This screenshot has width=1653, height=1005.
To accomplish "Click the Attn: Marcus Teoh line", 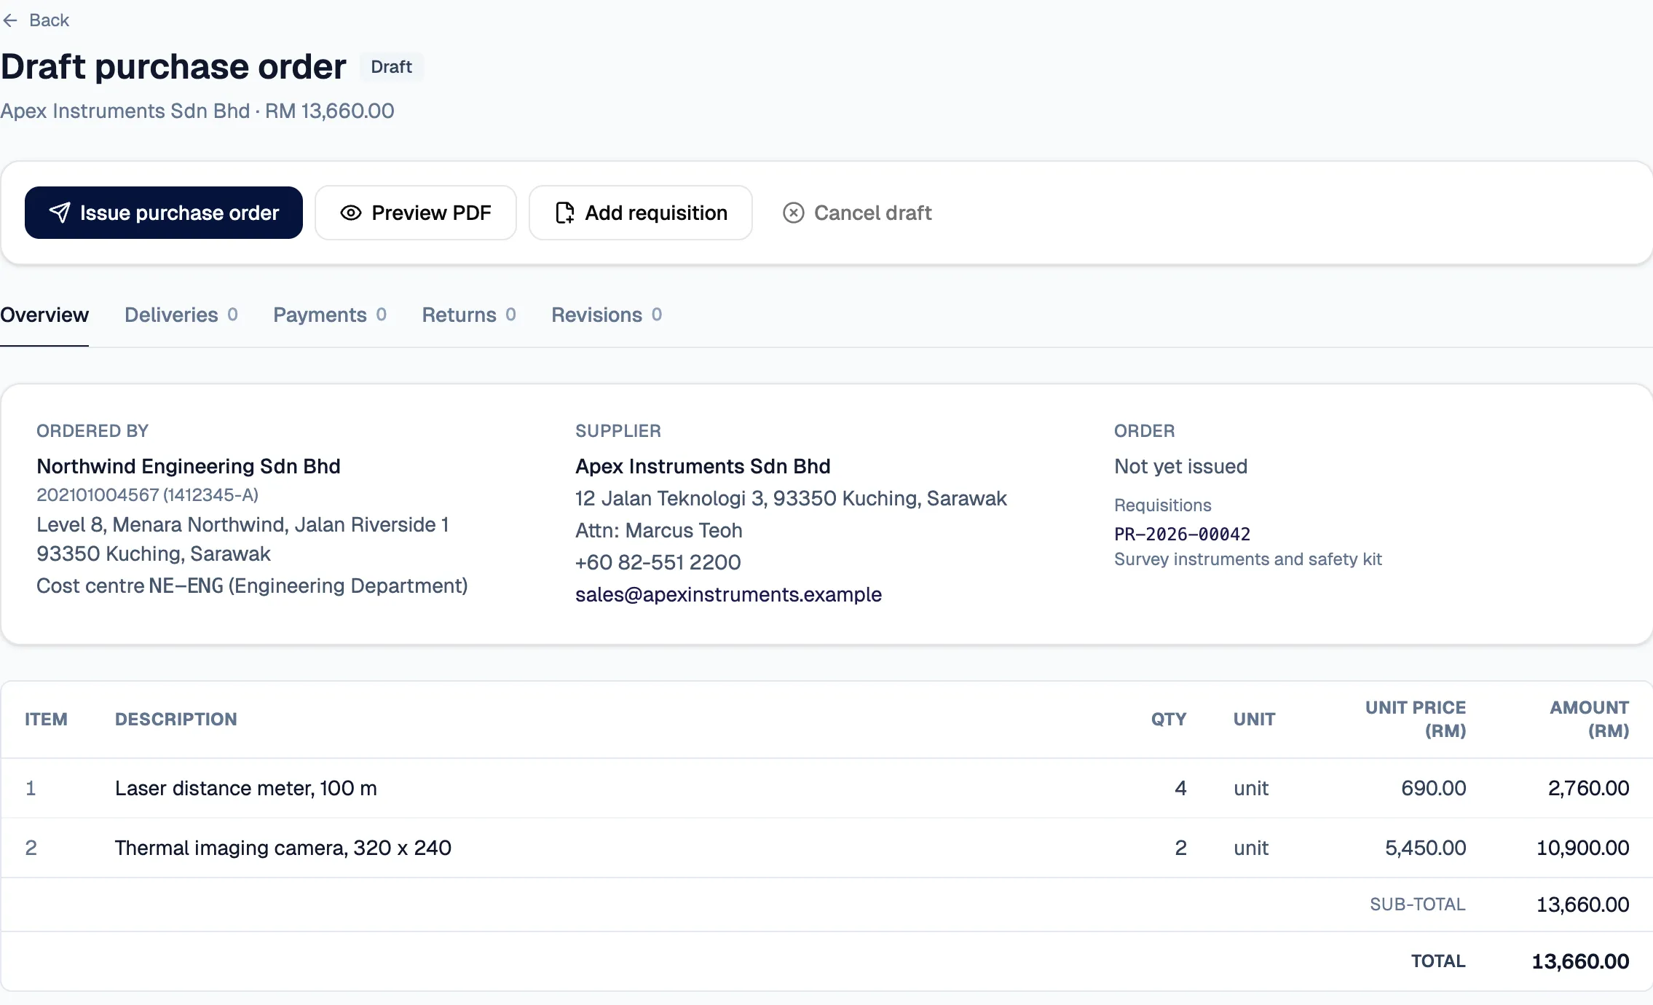I will pyautogui.click(x=659, y=530).
